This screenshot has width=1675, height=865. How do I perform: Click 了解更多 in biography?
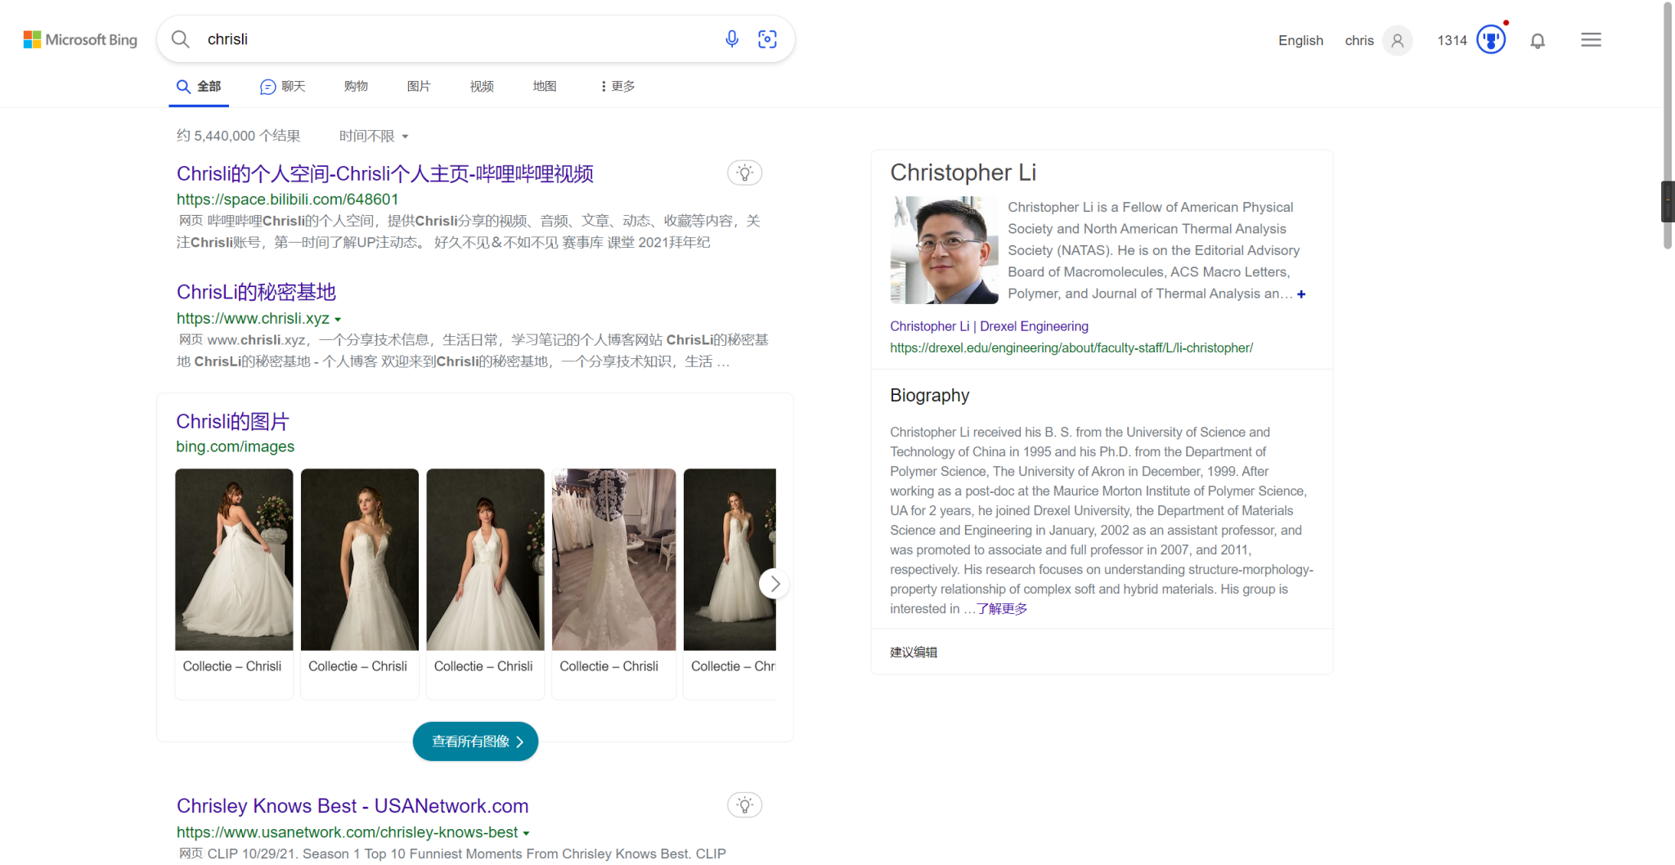(x=1002, y=608)
